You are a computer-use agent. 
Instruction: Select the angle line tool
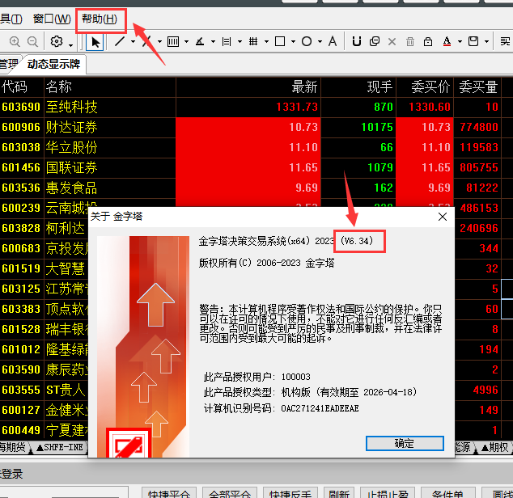(x=200, y=42)
